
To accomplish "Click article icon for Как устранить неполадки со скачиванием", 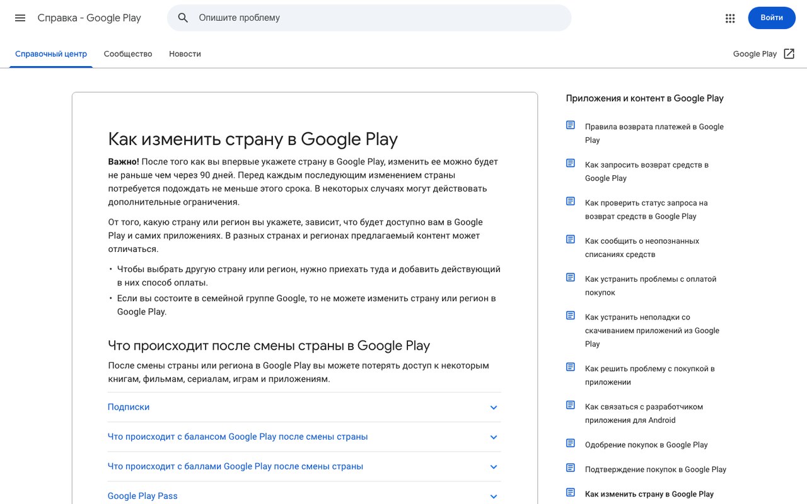I will pos(571,316).
